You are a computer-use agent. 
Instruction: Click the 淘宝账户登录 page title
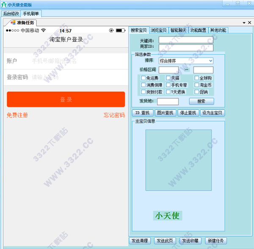66,39
